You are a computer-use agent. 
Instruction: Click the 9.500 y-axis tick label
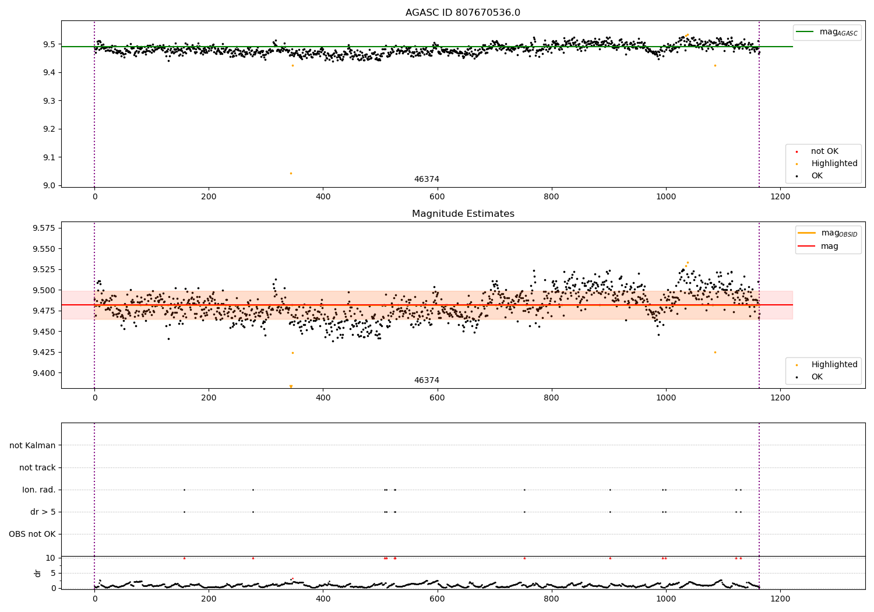44,290
